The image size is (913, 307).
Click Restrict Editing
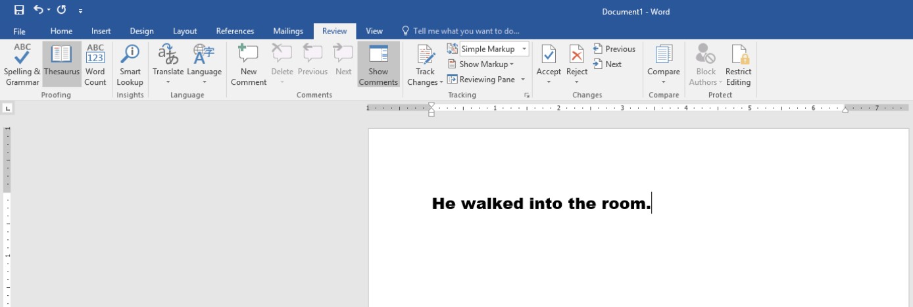738,64
